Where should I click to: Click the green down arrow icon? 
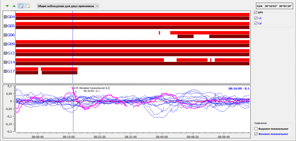7,6
